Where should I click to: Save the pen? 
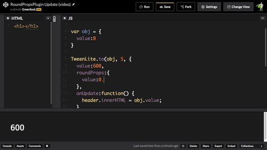[x=165, y=7]
